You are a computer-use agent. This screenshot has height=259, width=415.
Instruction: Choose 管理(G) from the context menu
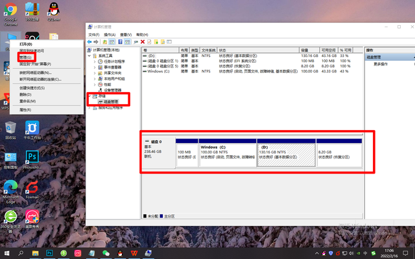click(25, 57)
